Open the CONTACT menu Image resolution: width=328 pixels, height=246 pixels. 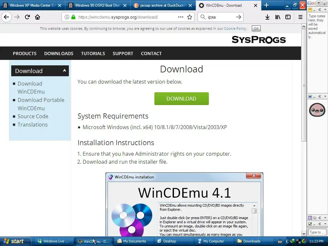point(151,53)
